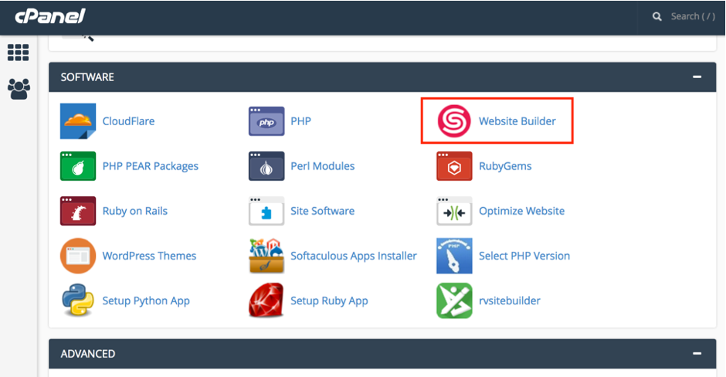Open the rvsitebuilder icon
Screen dimensions: 726x377
454,301
